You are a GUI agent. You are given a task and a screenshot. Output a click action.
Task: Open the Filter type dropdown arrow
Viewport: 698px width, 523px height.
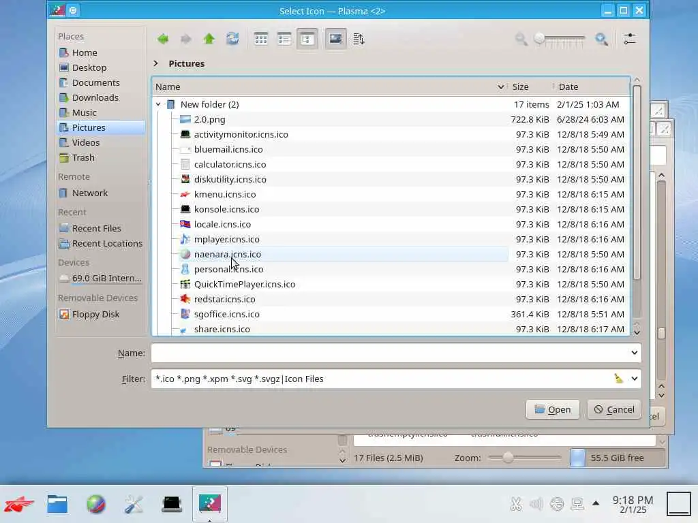tap(635, 379)
